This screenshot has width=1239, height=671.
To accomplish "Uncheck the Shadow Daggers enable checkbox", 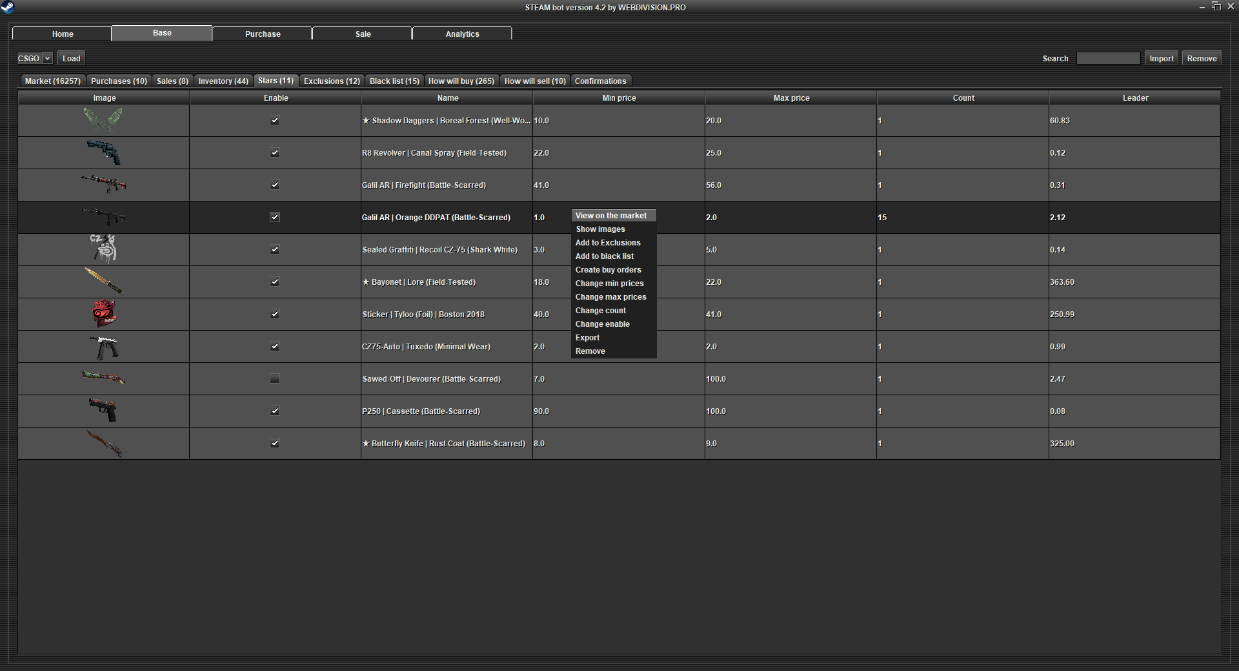I will coord(275,121).
